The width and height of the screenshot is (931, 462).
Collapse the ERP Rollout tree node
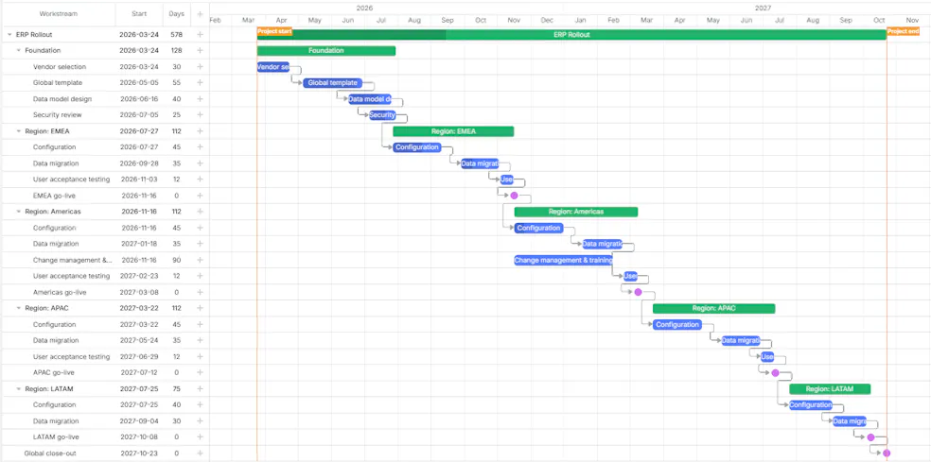click(x=9, y=34)
